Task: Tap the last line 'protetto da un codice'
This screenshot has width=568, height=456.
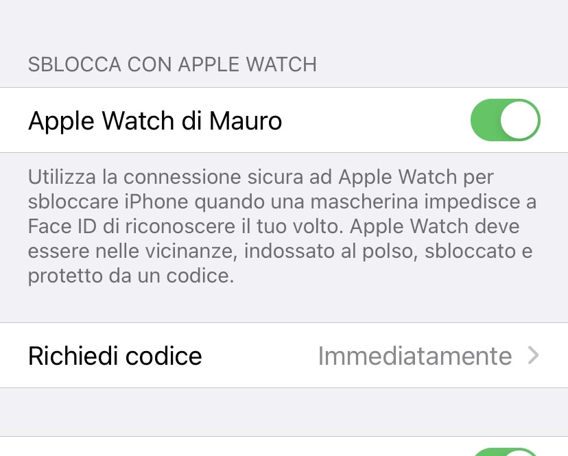Action: coord(131,276)
